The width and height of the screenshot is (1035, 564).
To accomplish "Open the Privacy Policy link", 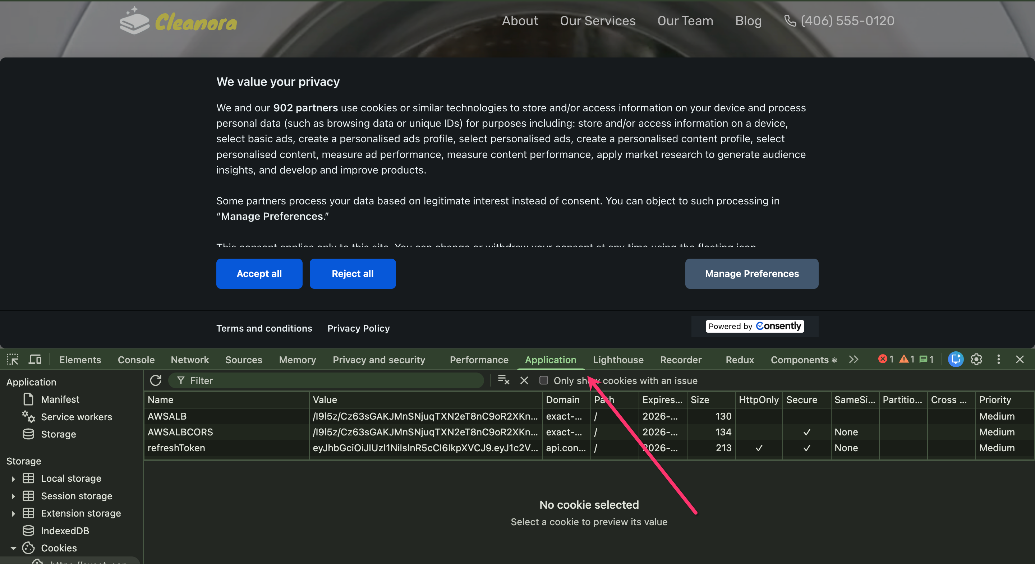I will [x=358, y=328].
